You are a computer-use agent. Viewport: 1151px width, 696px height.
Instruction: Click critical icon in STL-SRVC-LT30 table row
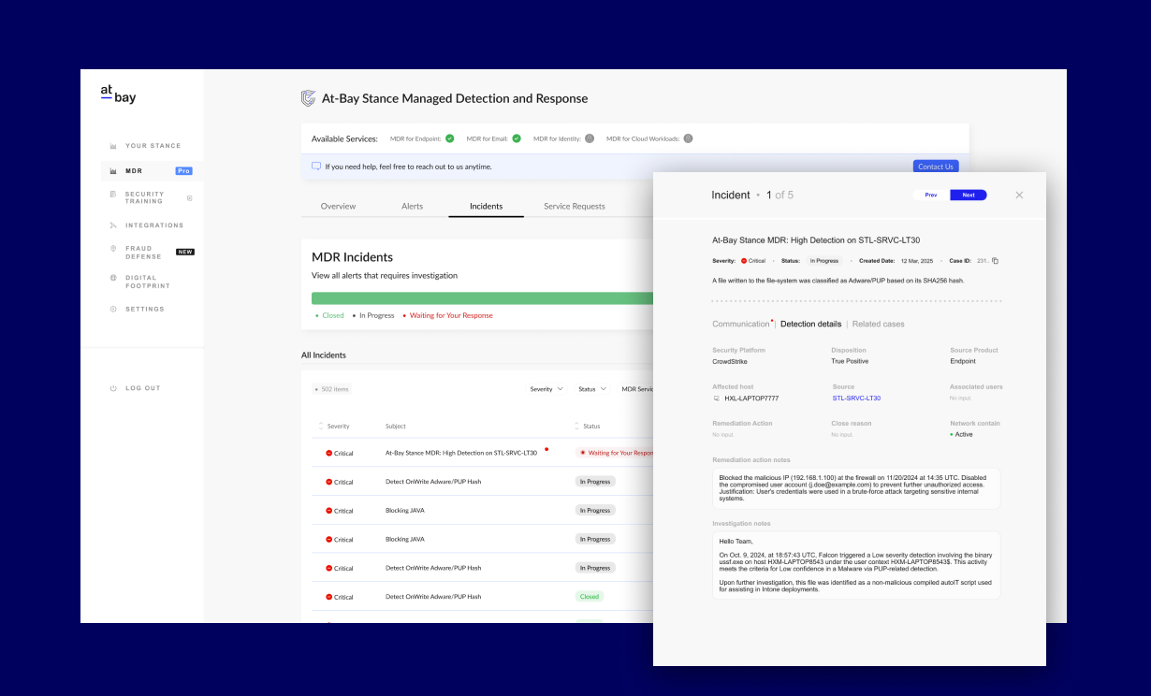coord(328,453)
